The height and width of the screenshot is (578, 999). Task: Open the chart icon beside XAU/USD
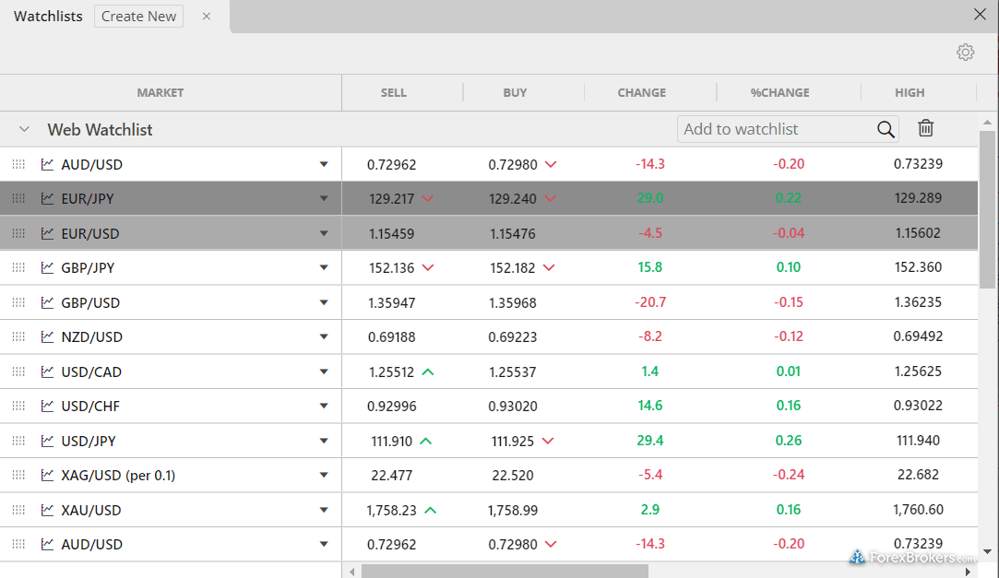(x=47, y=510)
